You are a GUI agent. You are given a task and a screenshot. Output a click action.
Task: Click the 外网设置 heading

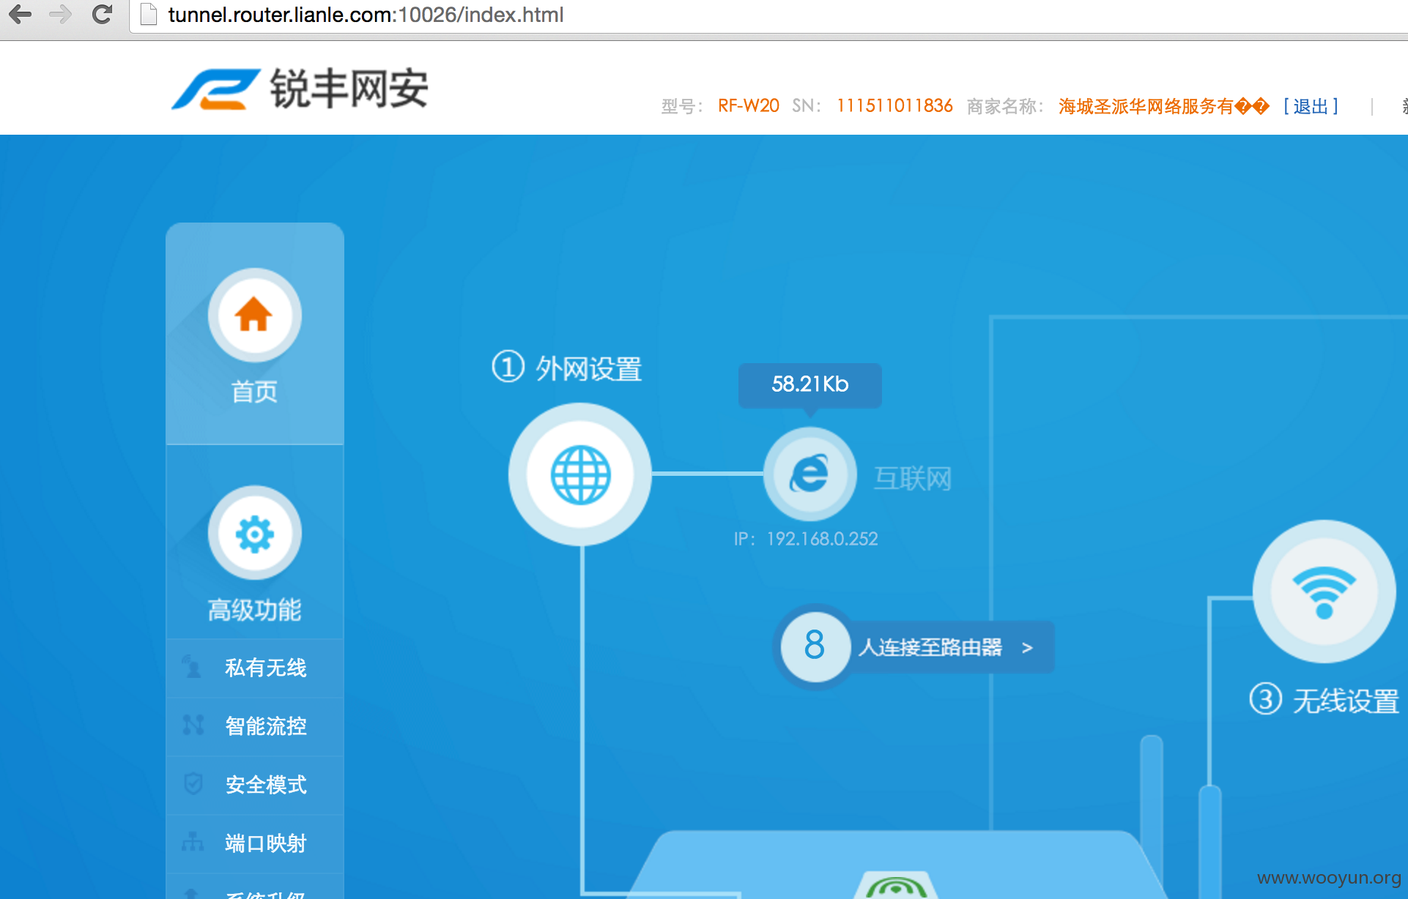click(588, 368)
